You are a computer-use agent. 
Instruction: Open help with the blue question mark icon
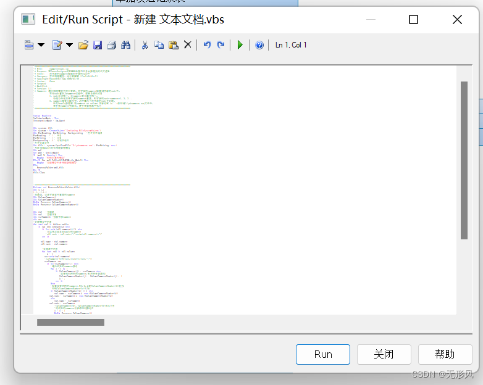[259, 45]
